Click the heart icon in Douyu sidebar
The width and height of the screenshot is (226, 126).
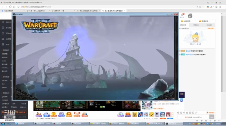click(x=3, y=22)
